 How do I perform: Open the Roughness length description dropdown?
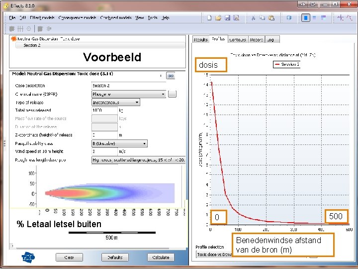click(139, 160)
